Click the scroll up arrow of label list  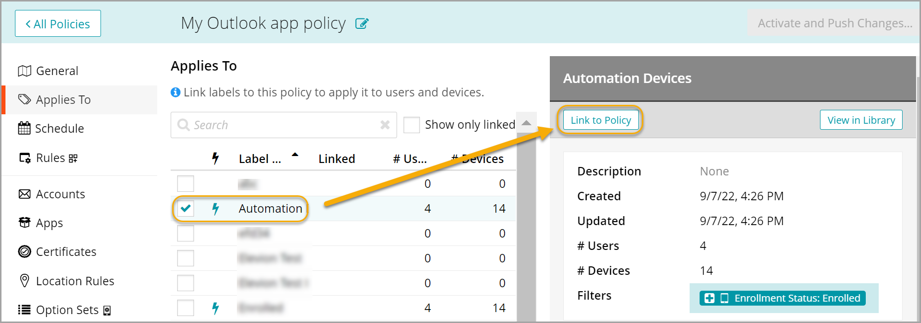[x=526, y=123]
